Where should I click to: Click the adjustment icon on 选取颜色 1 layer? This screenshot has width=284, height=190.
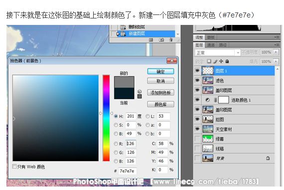click(x=208, y=100)
